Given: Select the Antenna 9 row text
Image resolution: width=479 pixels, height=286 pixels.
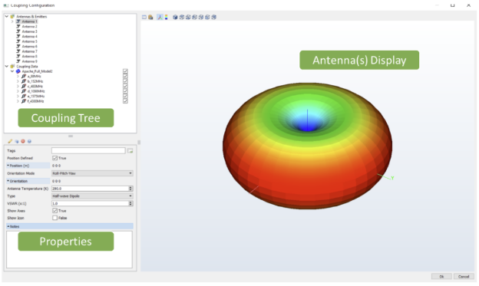Looking at the screenshot, I should click(x=29, y=61).
